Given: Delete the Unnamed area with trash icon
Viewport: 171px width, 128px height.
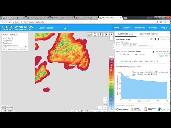Looking at the screenshot, I should tap(158, 39).
